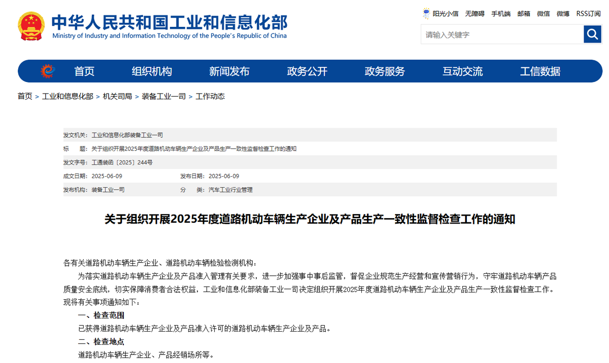609x363 pixels.
Task: Navigate to 机关司局 breadcrumb link
Action: coord(117,96)
